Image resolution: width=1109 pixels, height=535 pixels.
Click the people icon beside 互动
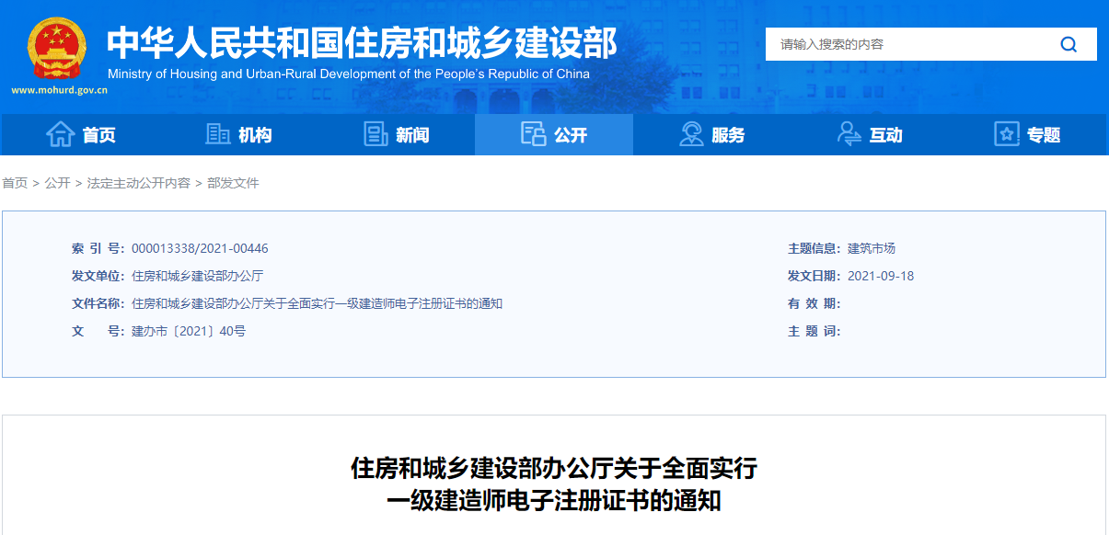click(849, 134)
